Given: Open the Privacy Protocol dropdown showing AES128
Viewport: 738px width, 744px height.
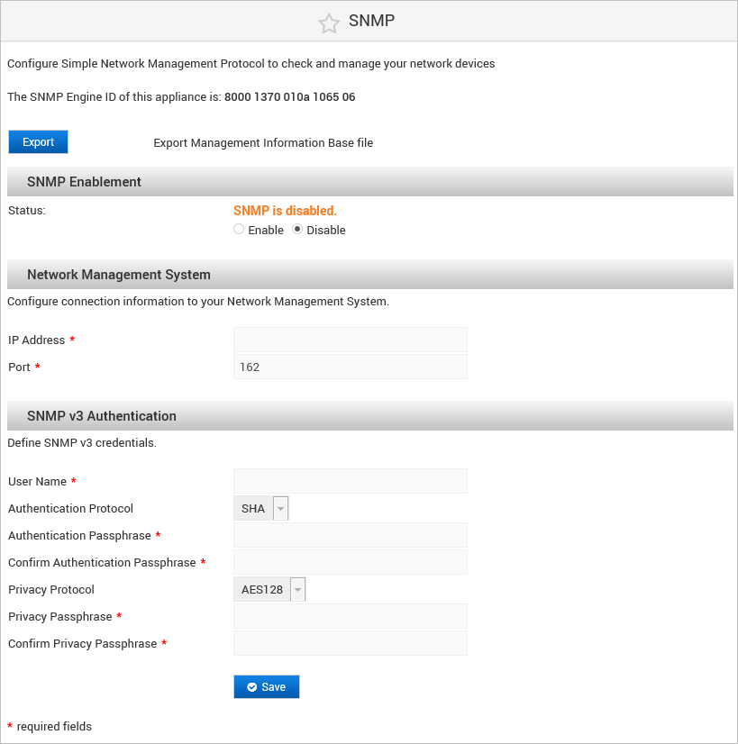Looking at the screenshot, I should pyautogui.click(x=297, y=589).
